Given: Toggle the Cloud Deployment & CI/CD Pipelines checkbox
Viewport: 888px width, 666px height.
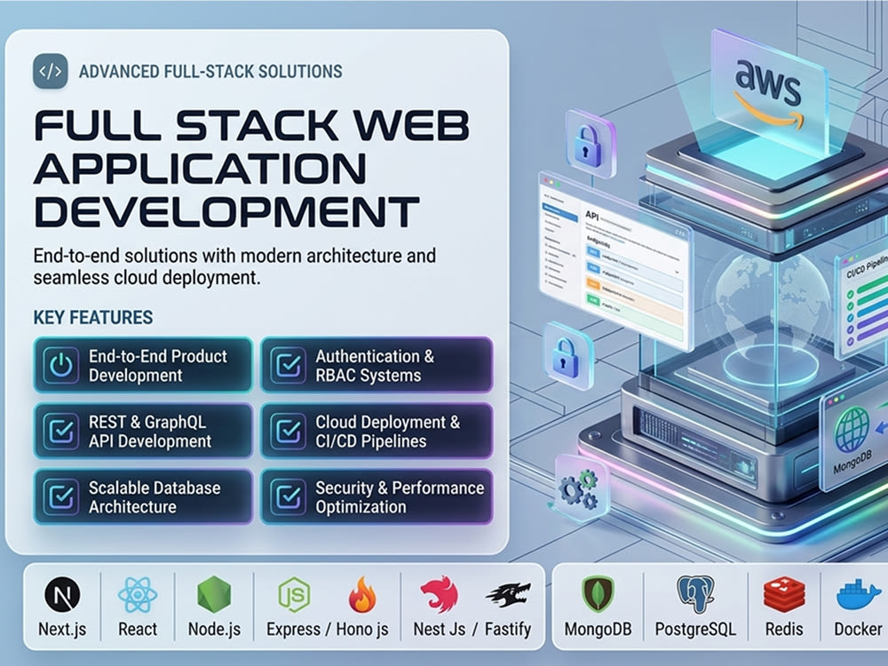Looking at the screenshot, I should [289, 431].
